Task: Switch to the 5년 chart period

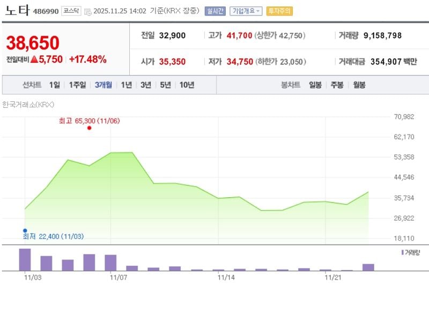Action: [x=165, y=85]
